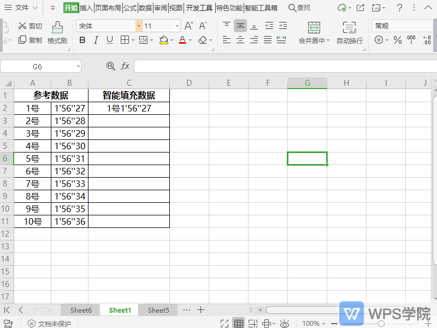Click the 文档未保护 document protection button
This screenshot has height=328, width=437.
click(x=49, y=324)
